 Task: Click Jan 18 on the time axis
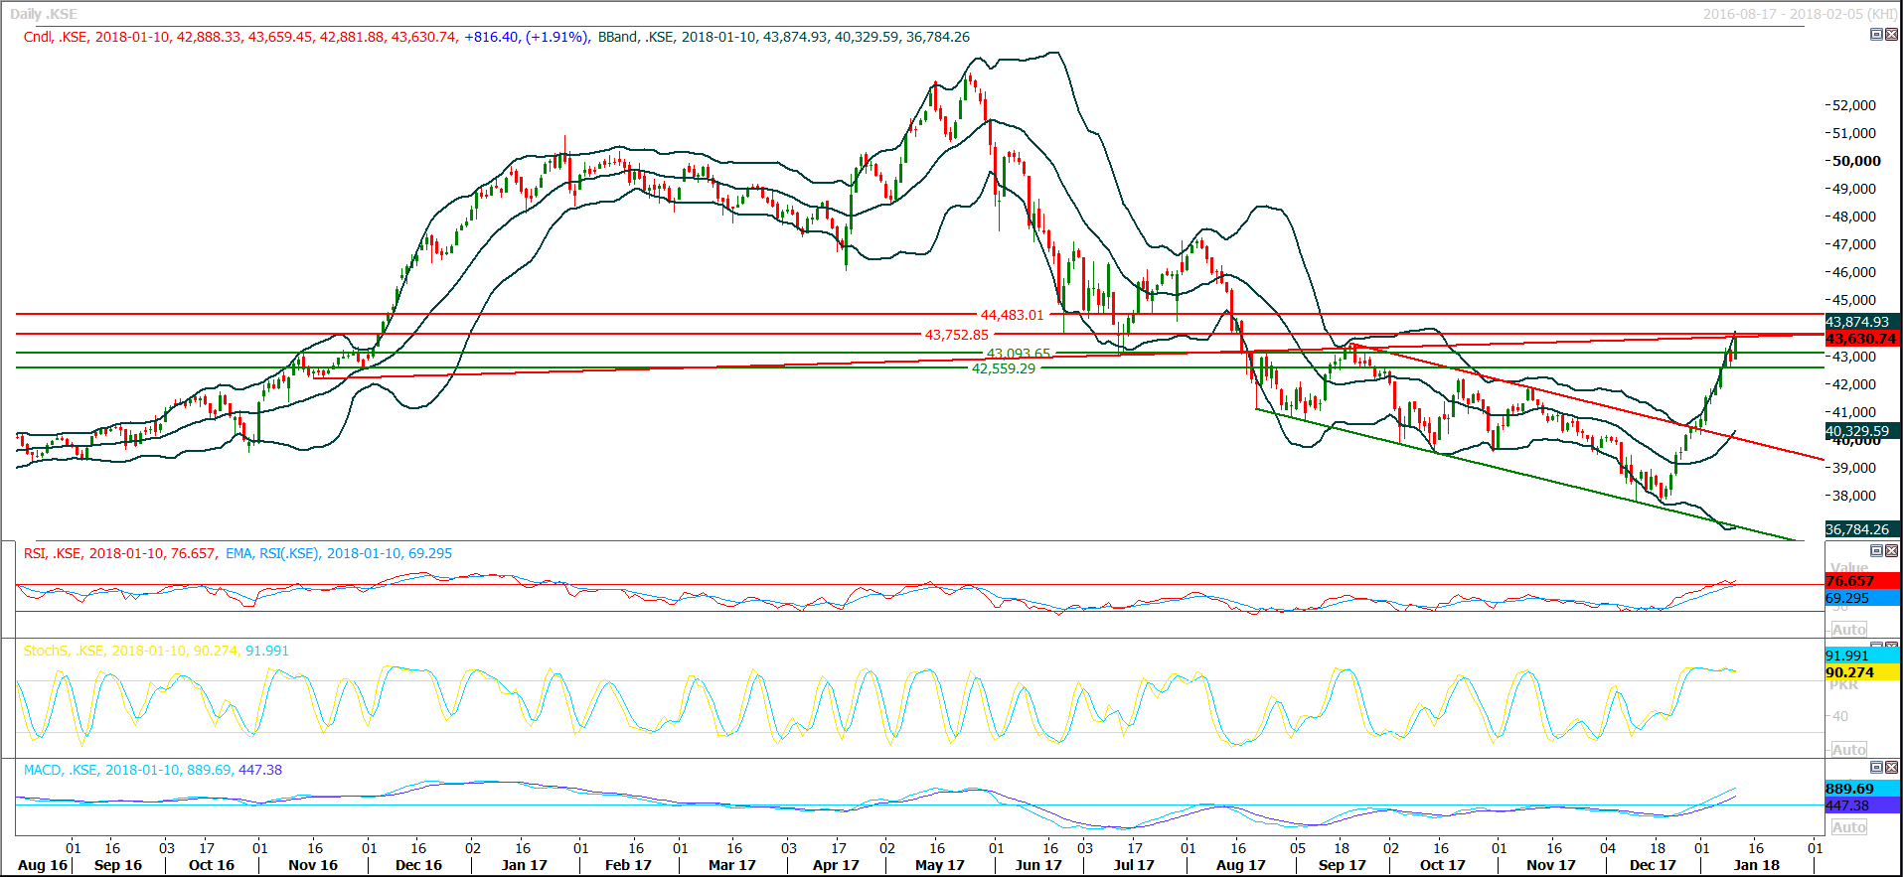[1756, 865]
